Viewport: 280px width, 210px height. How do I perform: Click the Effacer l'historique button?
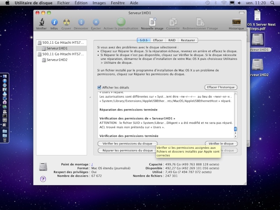(221, 87)
